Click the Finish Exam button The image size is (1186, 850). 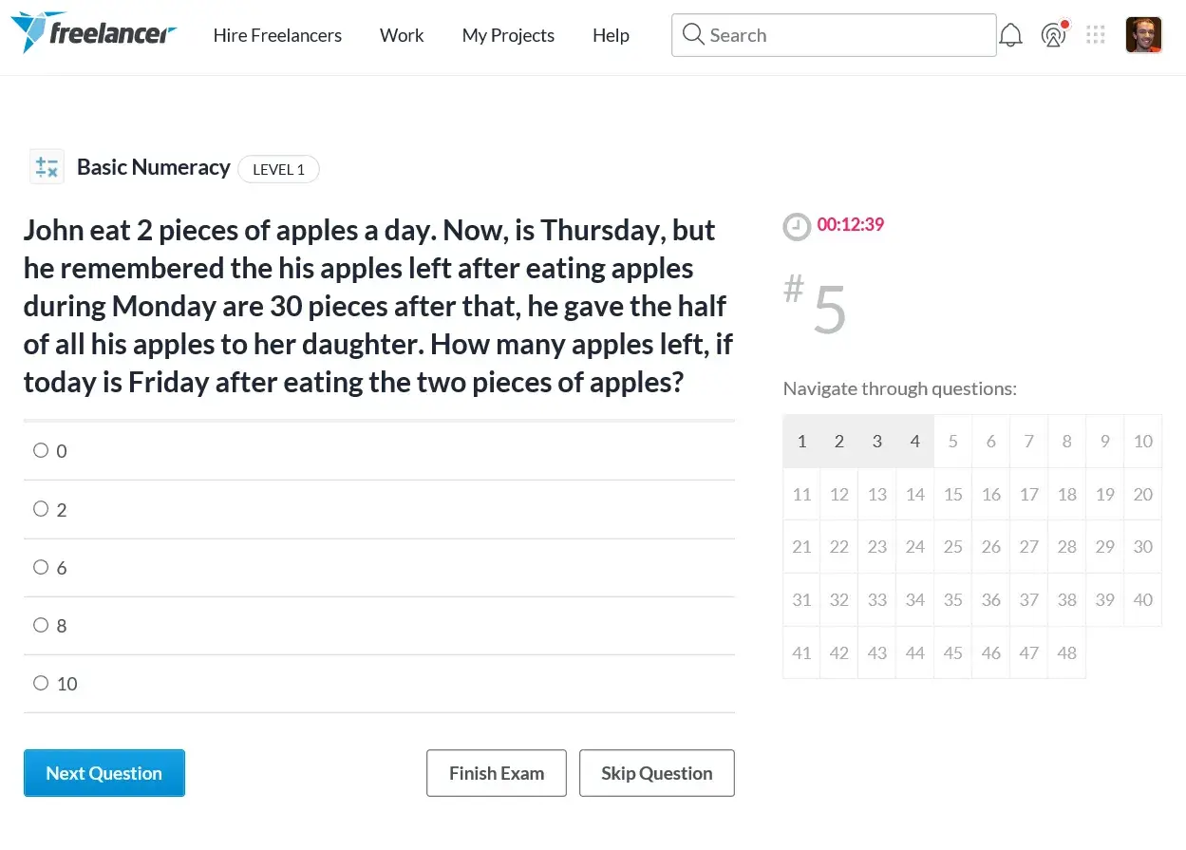click(496, 773)
